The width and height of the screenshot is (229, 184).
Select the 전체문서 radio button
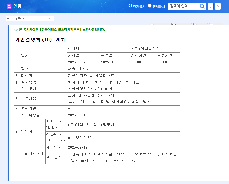[150, 5]
